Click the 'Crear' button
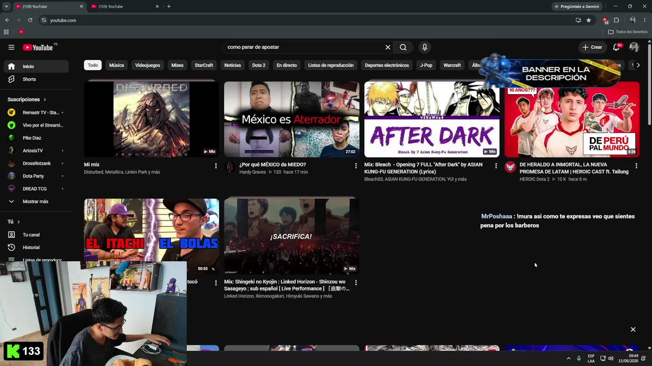 [x=592, y=47]
